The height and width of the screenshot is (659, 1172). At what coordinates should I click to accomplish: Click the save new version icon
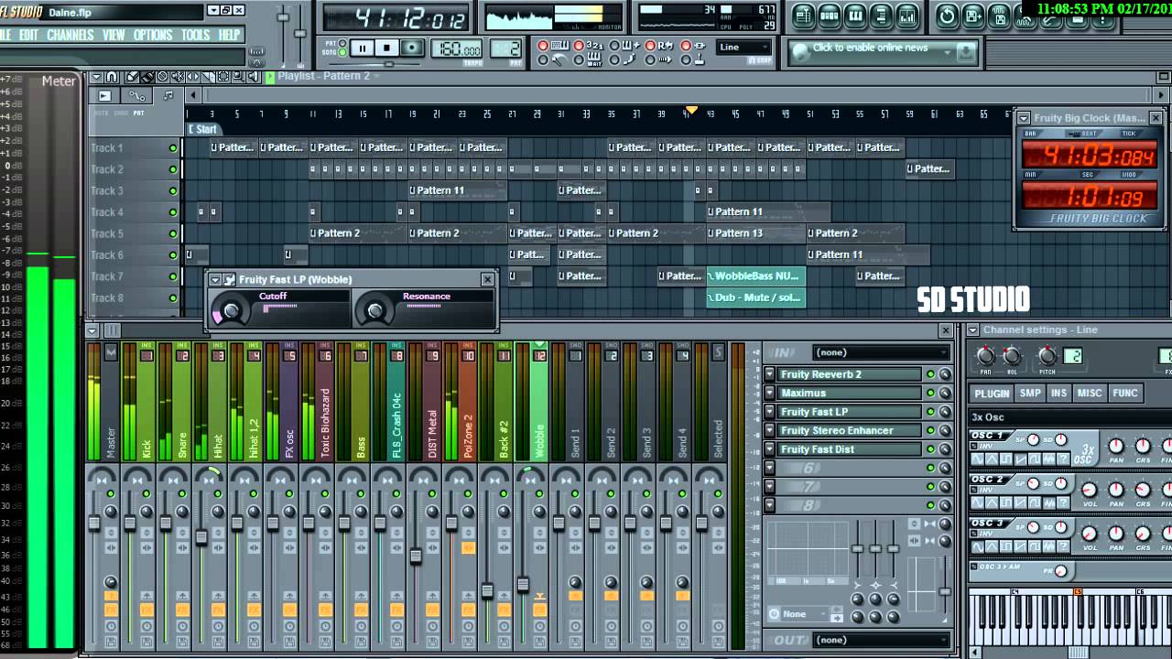coord(972,16)
